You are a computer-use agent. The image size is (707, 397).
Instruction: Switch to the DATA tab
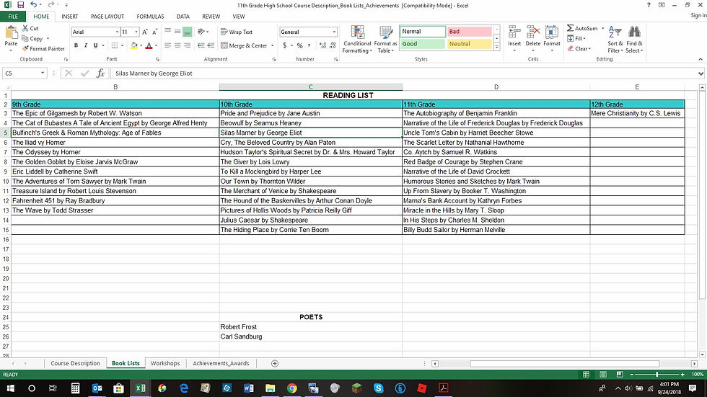[x=183, y=17]
